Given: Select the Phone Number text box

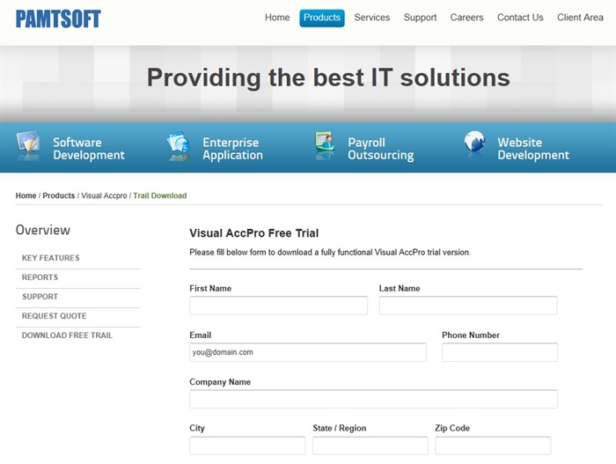Looking at the screenshot, I should point(499,352).
